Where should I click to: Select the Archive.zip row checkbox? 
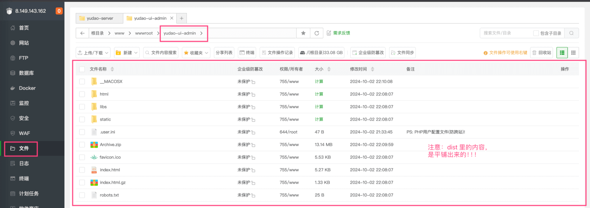[x=82, y=145]
